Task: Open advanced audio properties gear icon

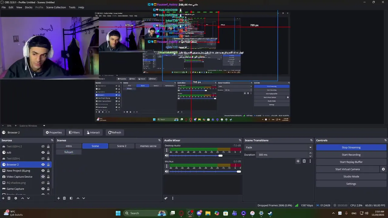Action: coord(166,198)
